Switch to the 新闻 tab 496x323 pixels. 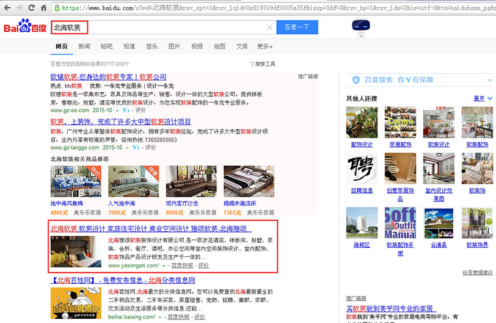[84, 46]
